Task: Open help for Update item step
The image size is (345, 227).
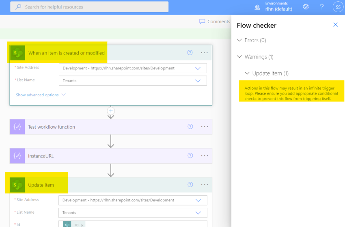Action: [190, 185]
